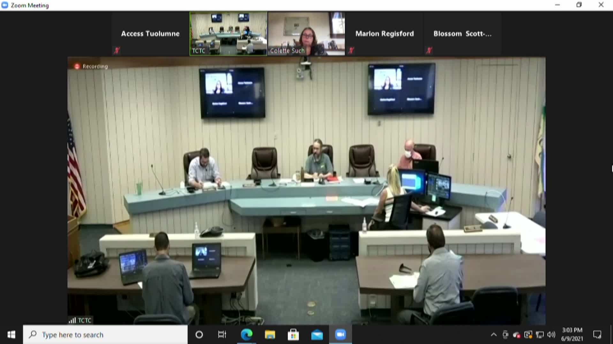Open the Windows Start menu
This screenshot has height=344, width=613.
pyautogui.click(x=11, y=335)
